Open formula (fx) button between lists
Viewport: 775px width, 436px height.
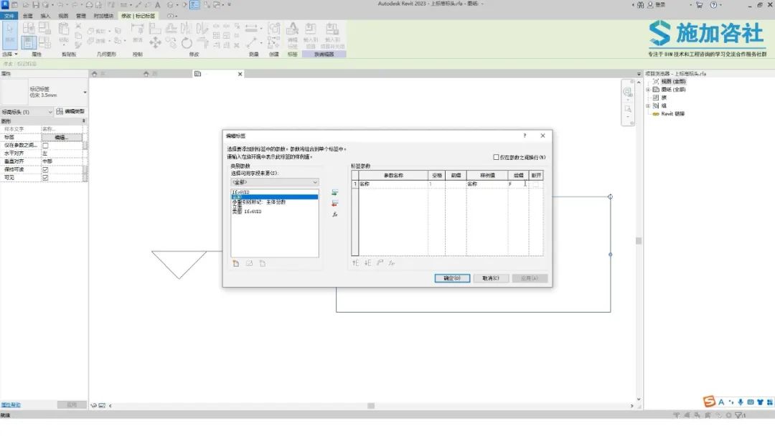coord(334,214)
